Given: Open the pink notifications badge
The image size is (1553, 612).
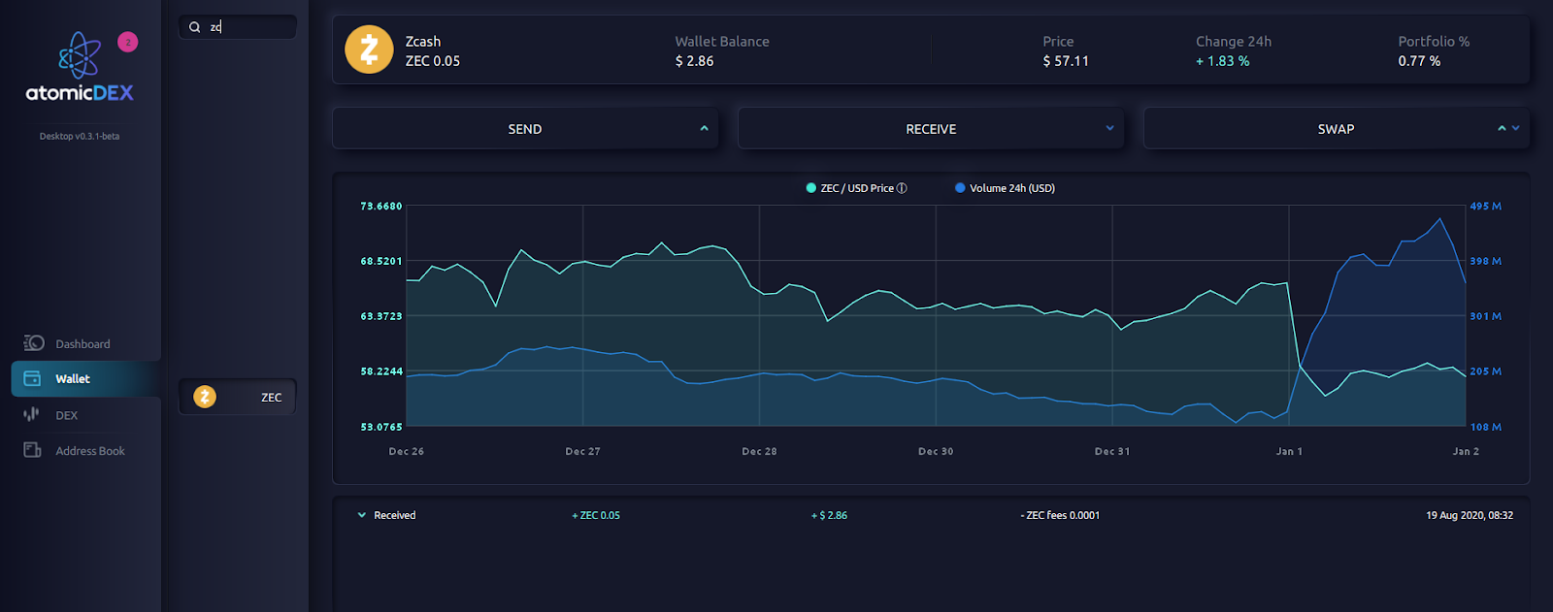Looking at the screenshot, I should pos(128,42).
